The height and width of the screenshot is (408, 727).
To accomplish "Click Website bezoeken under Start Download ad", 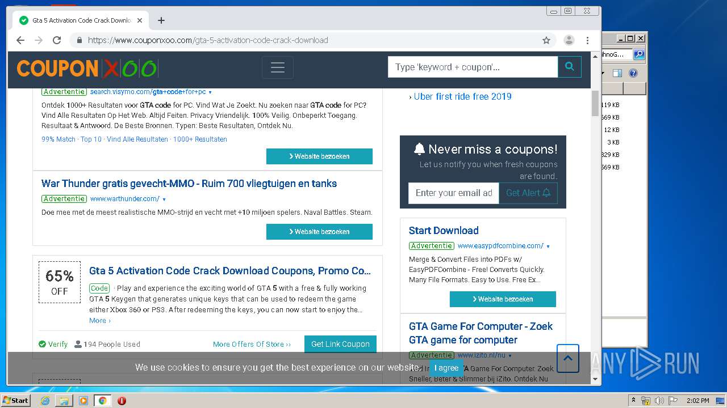I will (503, 299).
